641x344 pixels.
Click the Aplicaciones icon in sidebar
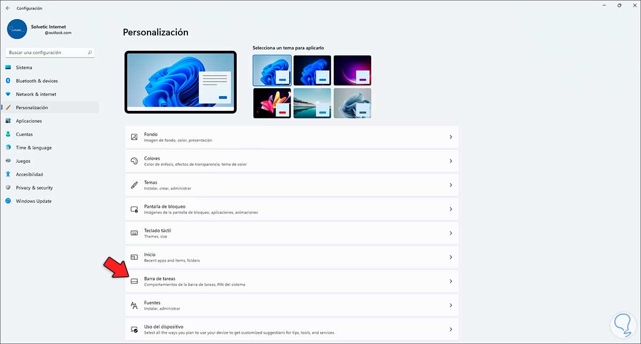[x=8, y=121]
